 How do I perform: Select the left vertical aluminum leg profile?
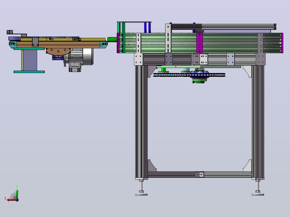pos(142,121)
